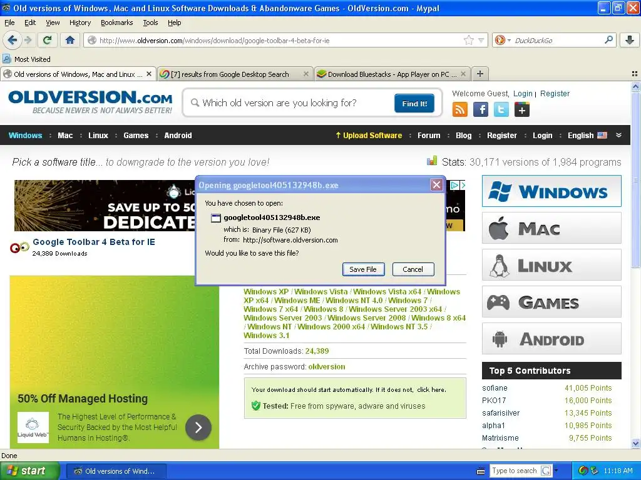
Task: Go back using the browser back arrow
Action: [x=13, y=40]
